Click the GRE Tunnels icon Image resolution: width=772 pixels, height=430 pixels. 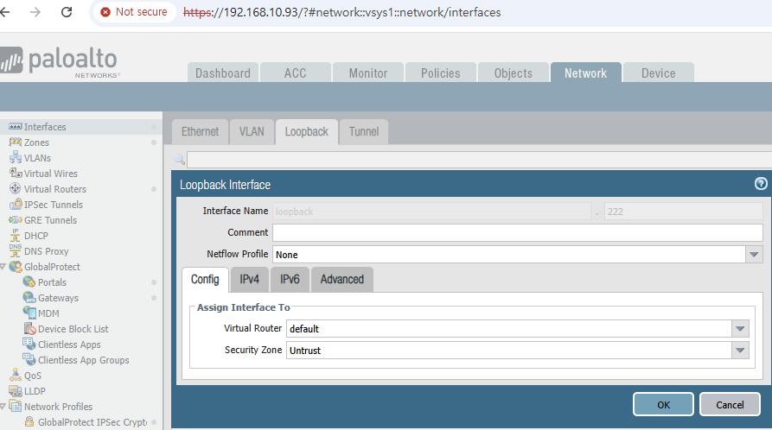coord(16,220)
